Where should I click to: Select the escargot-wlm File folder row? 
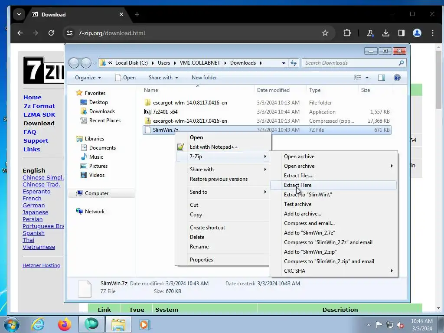267,103
